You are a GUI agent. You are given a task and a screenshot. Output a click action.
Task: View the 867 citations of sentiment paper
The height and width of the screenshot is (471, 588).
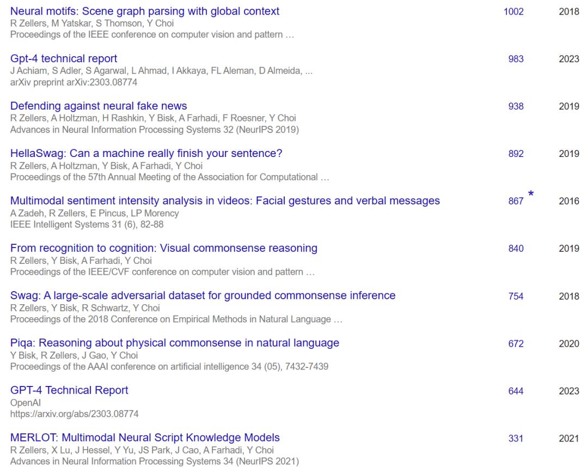pos(516,201)
